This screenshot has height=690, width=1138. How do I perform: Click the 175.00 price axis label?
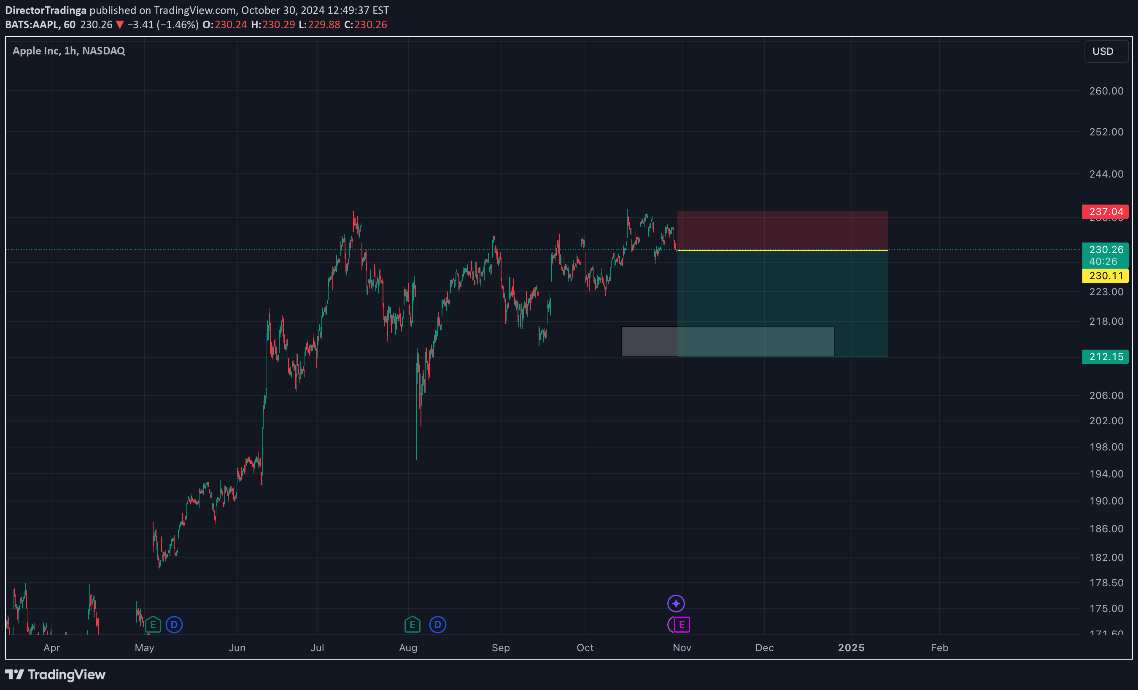(1106, 609)
